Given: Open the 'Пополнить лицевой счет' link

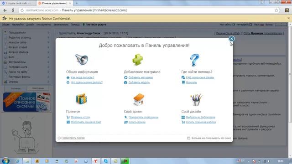Looking at the screenshot, I should tap(86, 122).
